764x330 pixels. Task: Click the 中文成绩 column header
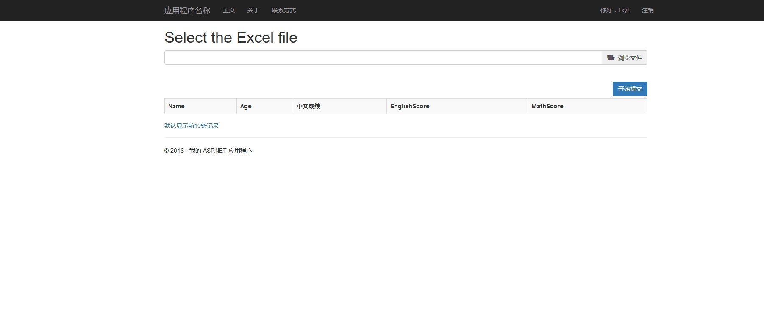pyautogui.click(x=308, y=106)
